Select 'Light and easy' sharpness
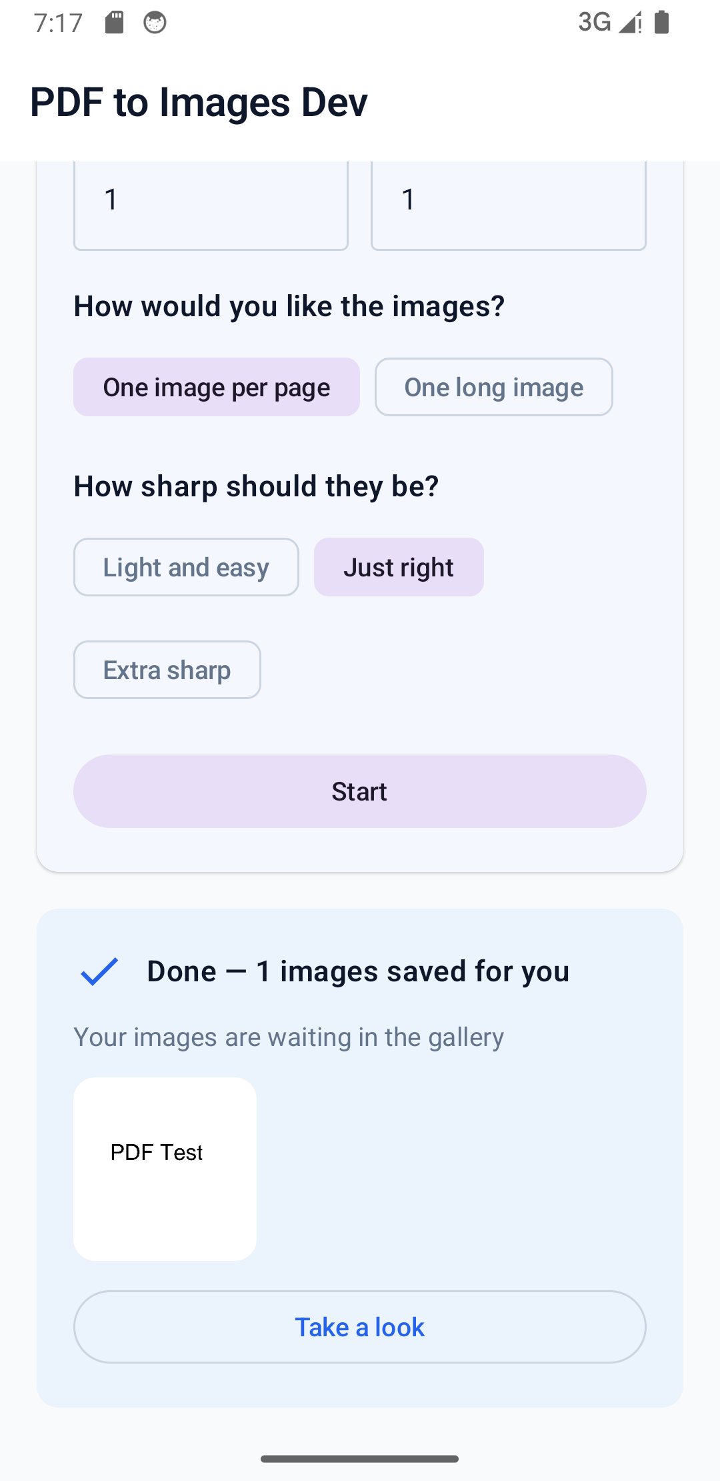Screen dimensions: 720x1481 point(186,567)
